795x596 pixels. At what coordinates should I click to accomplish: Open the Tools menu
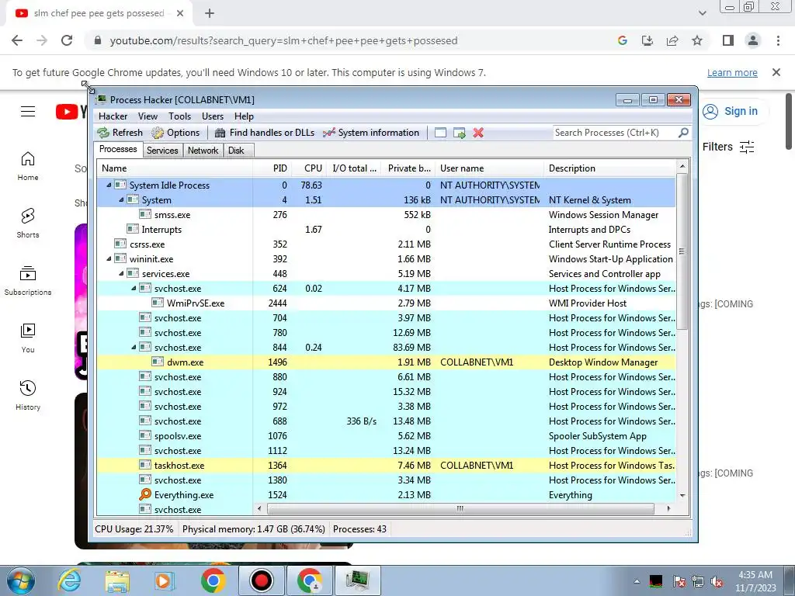(x=179, y=116)
